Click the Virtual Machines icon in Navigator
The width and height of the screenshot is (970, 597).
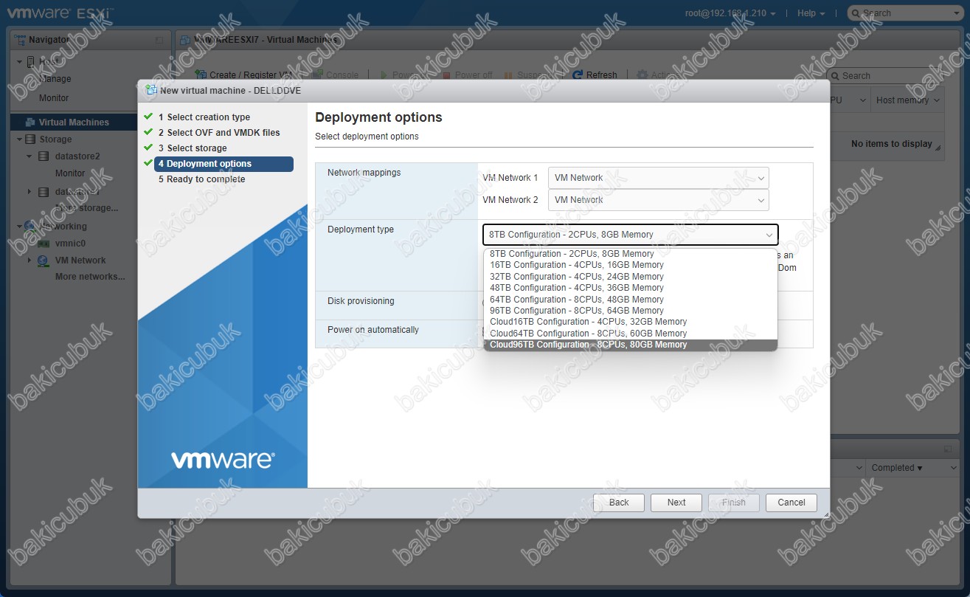(30, 122)
